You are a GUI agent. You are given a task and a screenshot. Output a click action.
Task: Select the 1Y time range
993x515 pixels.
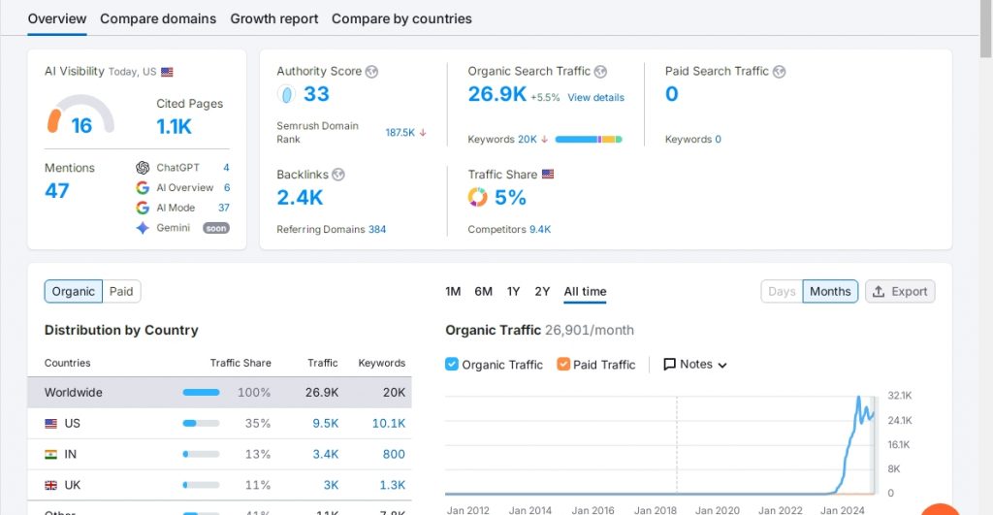tap(513, 291)
